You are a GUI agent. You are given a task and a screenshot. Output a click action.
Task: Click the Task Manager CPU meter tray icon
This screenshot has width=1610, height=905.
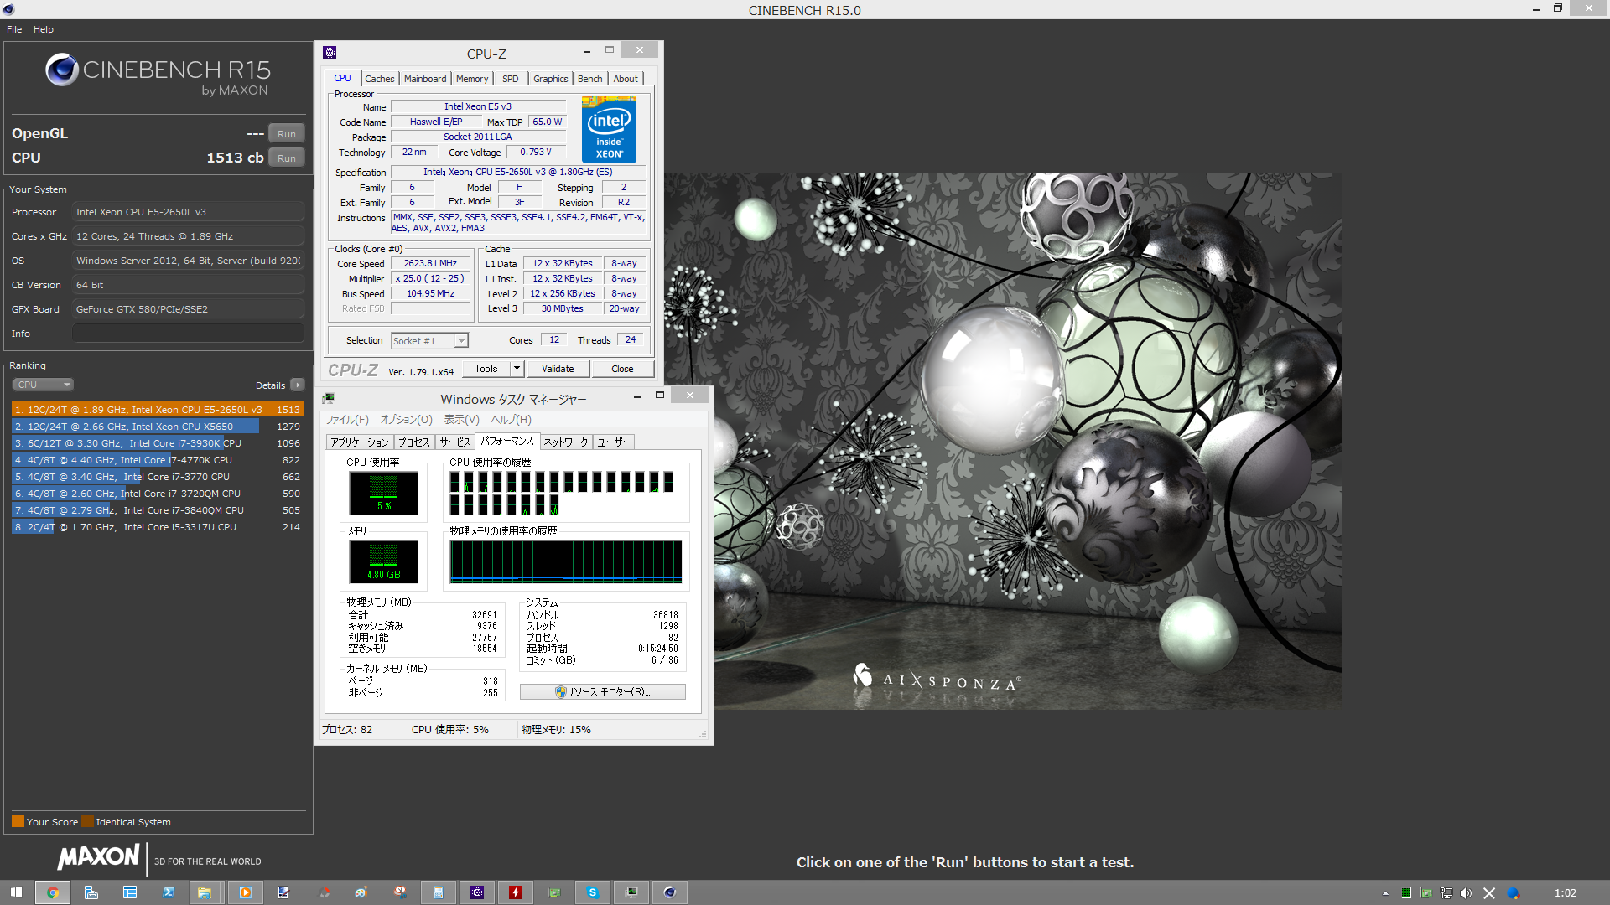(x=1406, y=893)
